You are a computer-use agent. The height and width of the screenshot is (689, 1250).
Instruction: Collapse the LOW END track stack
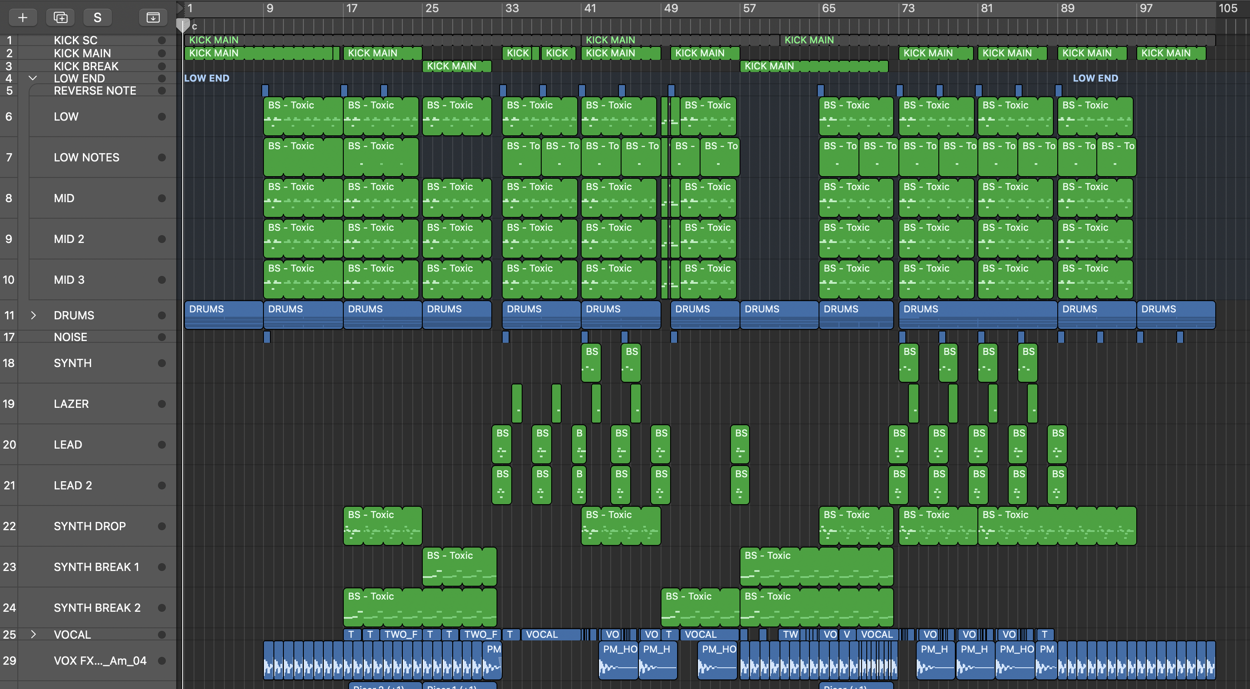33,78
